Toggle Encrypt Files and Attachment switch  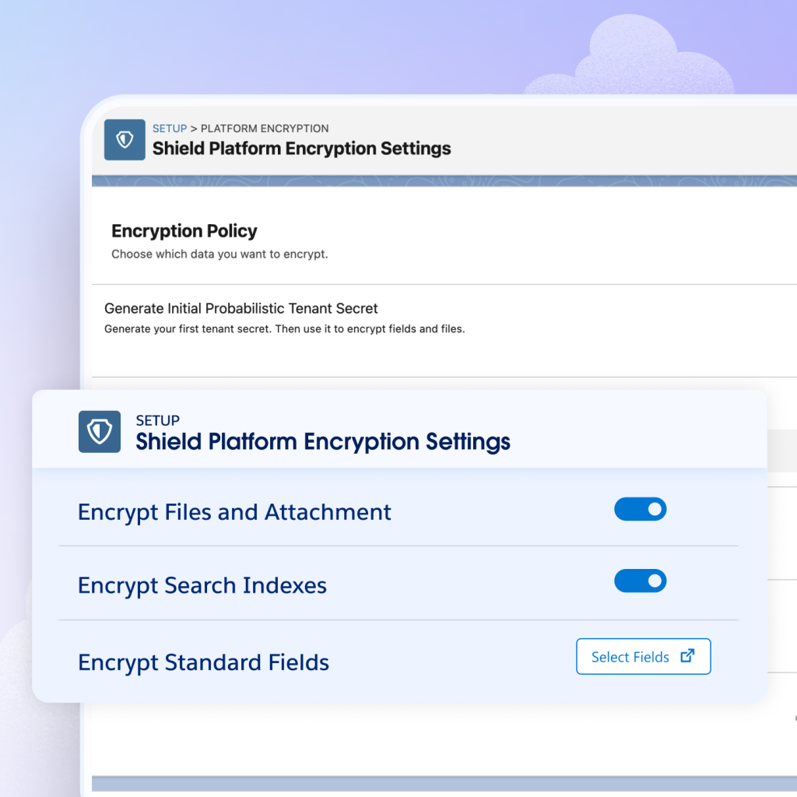(x=640, y=509)
